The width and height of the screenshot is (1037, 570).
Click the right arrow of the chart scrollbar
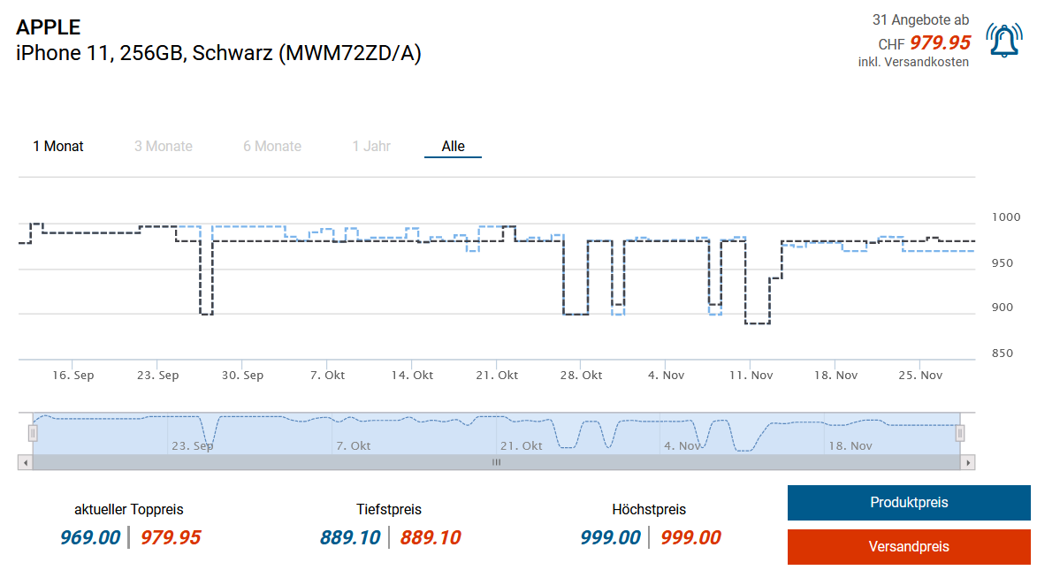(x=968, y=462)
